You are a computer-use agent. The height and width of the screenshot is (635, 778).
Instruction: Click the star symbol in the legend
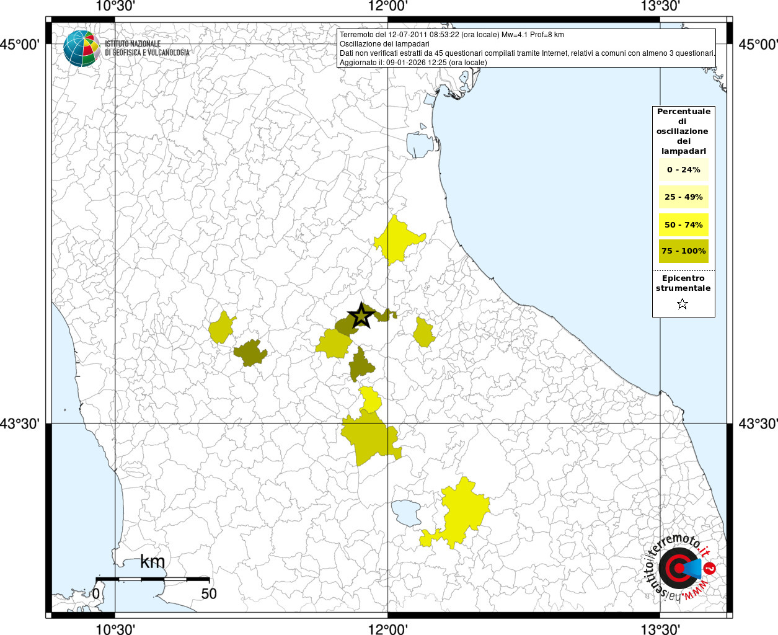point(683,304)
